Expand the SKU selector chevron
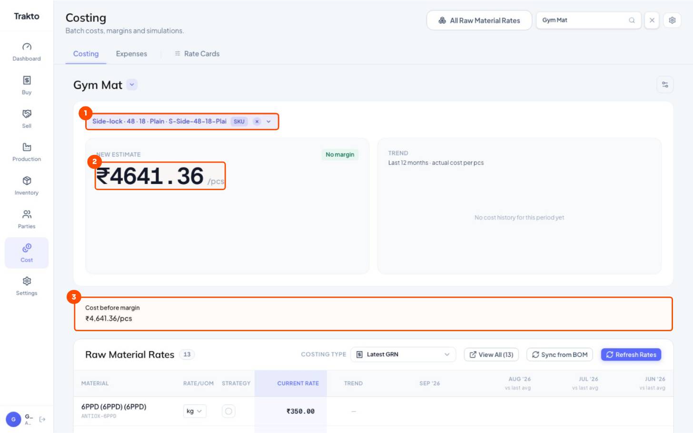 (x=268, y=122)
